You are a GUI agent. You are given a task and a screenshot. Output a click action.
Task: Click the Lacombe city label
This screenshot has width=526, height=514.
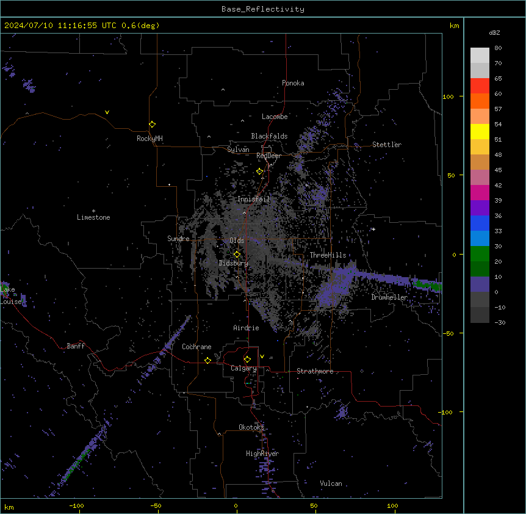tap(275, 117)
